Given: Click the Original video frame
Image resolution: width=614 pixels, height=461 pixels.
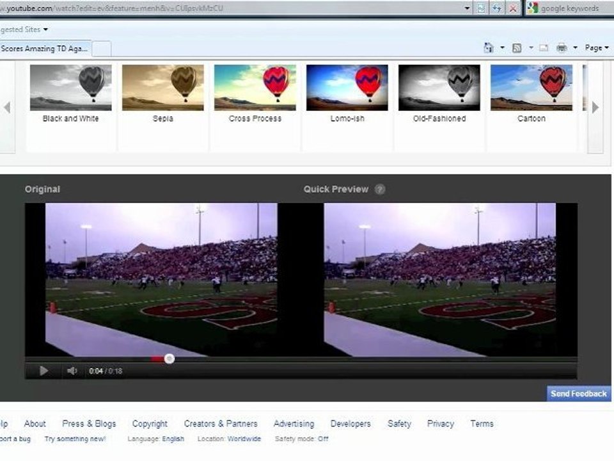Looking at the screenshot, I should coord(161,280).
